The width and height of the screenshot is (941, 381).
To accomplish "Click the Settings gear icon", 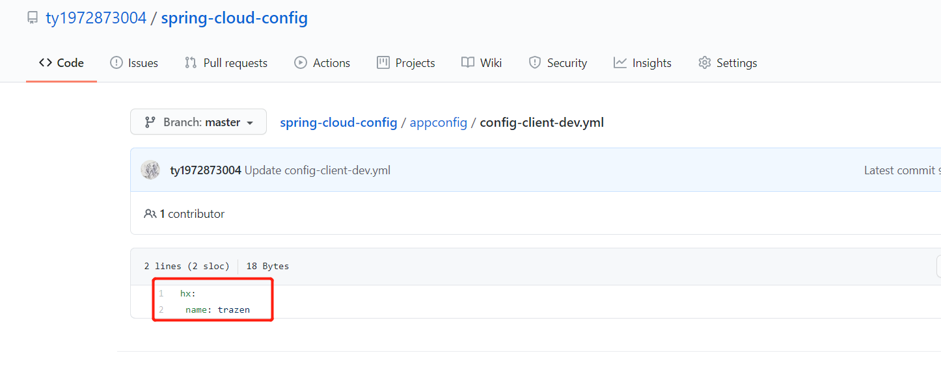I will (704, 63).
